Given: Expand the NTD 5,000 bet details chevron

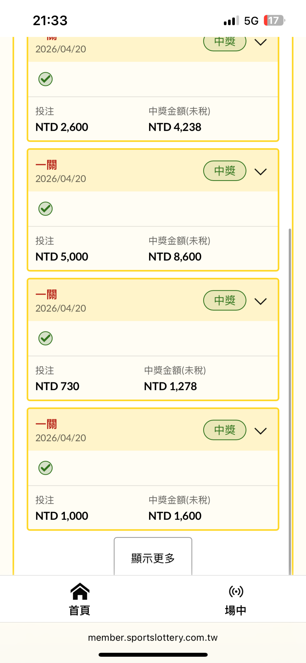Looking at the screenshot, I should (260, 172).
